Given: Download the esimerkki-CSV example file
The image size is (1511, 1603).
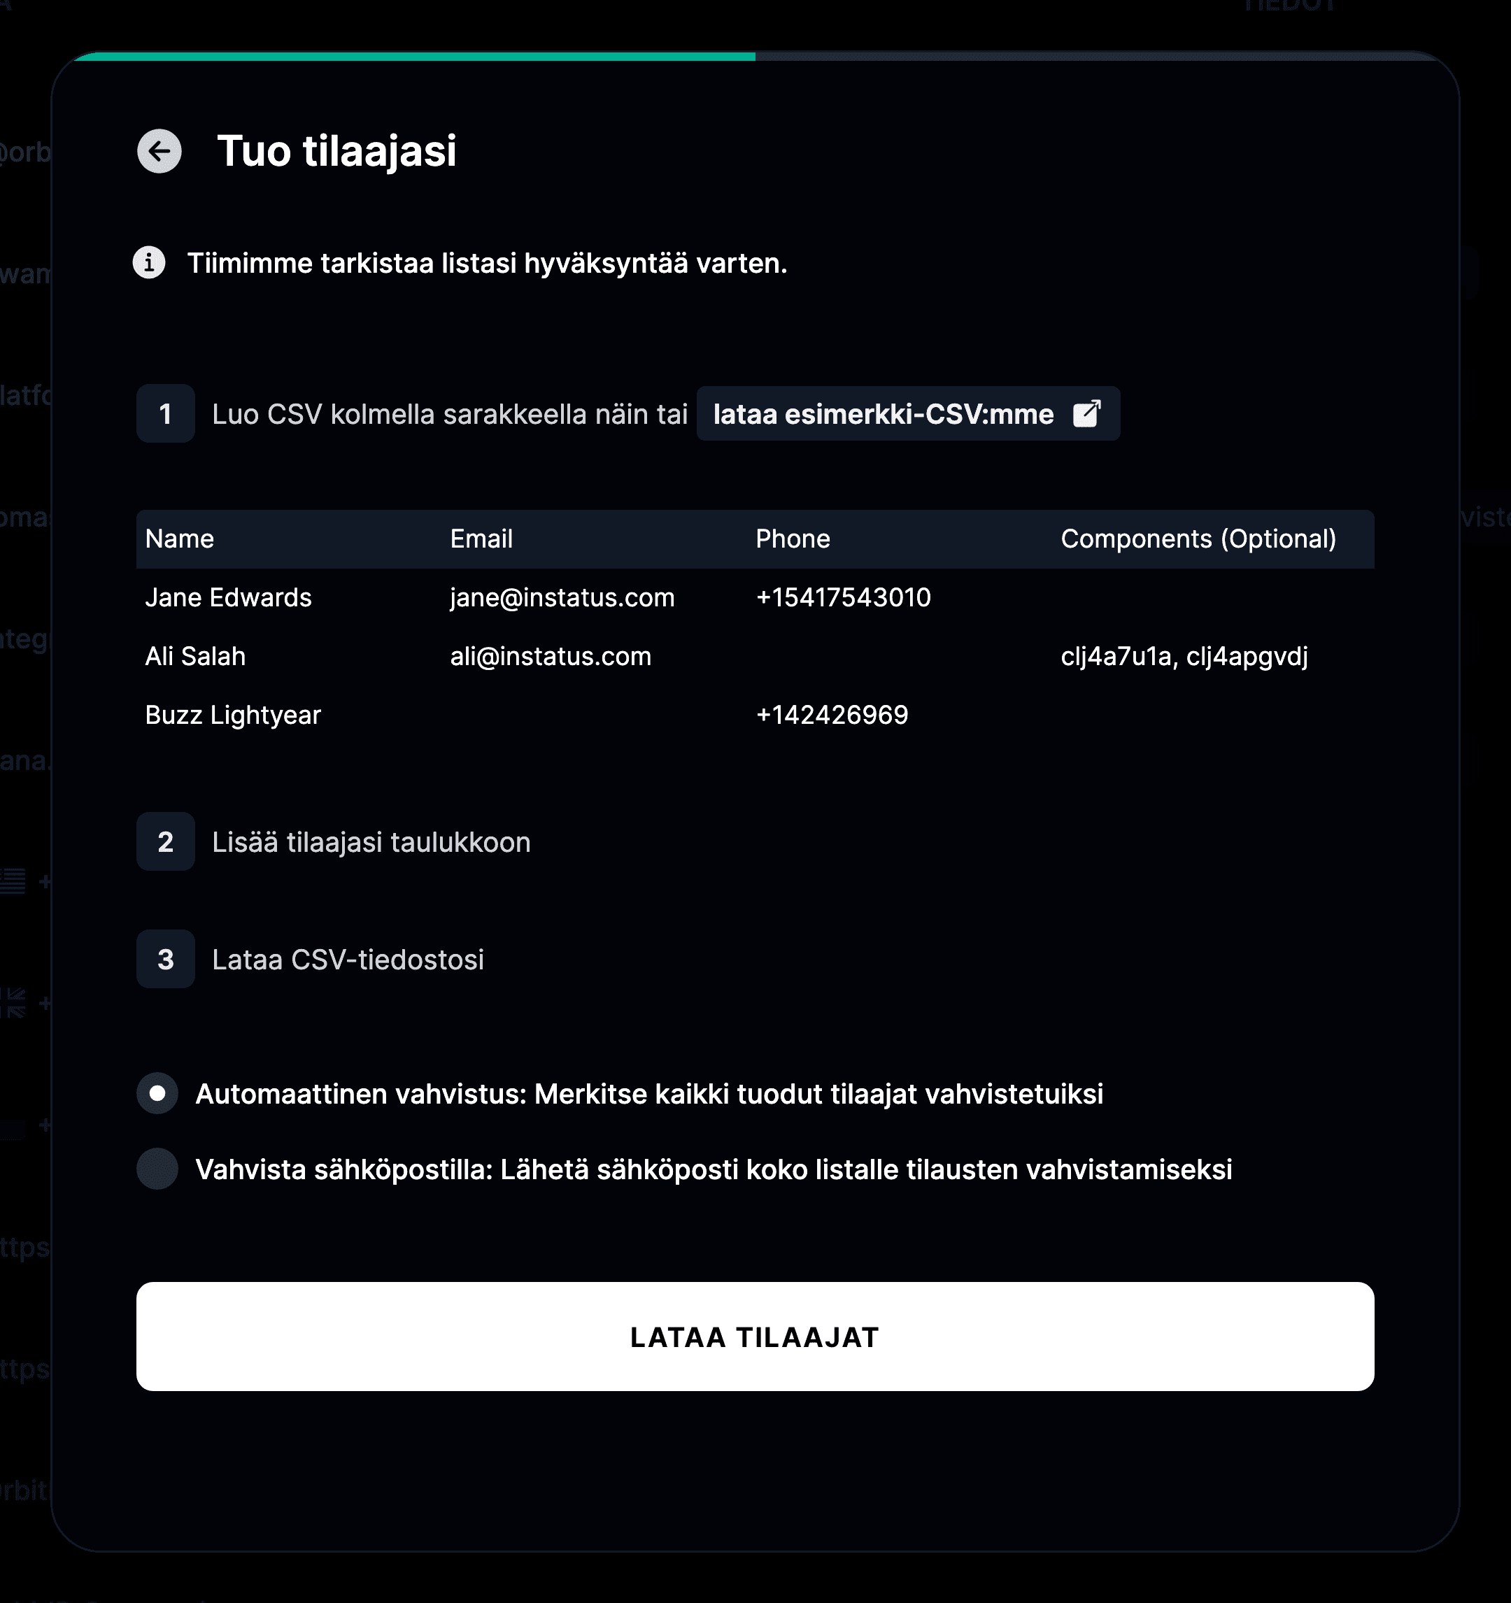Looking at the screenshot, I should (x=908, y=413).
